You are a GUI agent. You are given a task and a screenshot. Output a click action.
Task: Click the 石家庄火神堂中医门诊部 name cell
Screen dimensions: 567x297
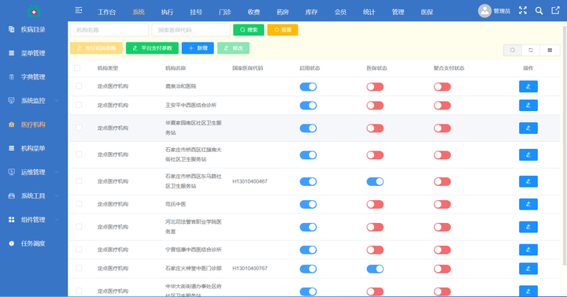point(194,269)
